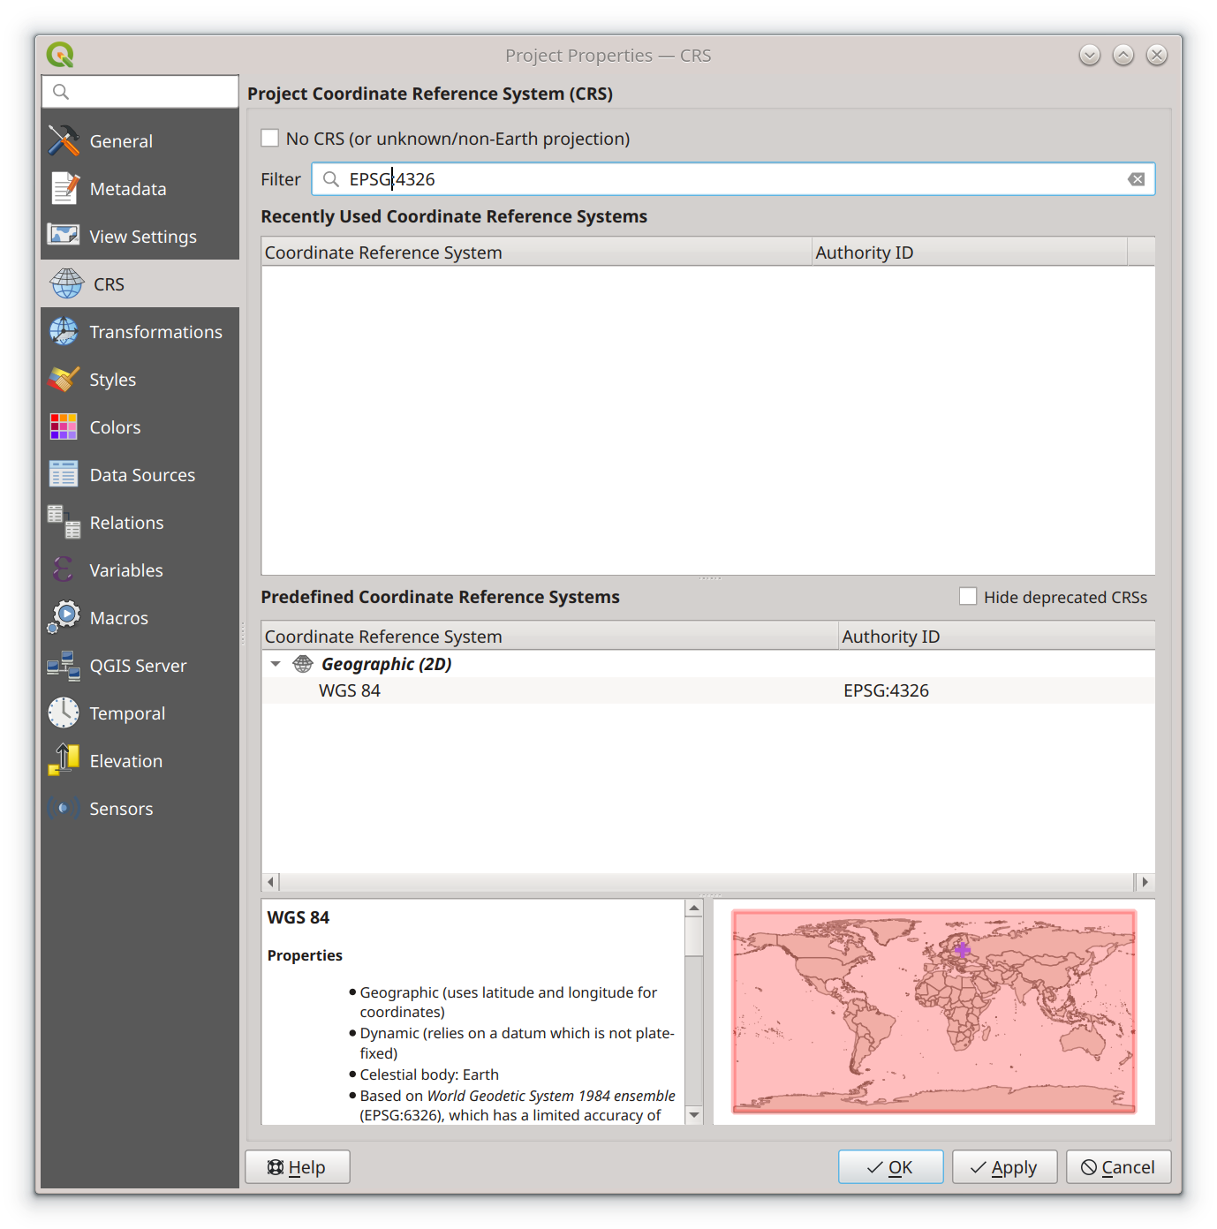Open the Data Sources table icon
1217x1229 pixels.
point(64,474)
